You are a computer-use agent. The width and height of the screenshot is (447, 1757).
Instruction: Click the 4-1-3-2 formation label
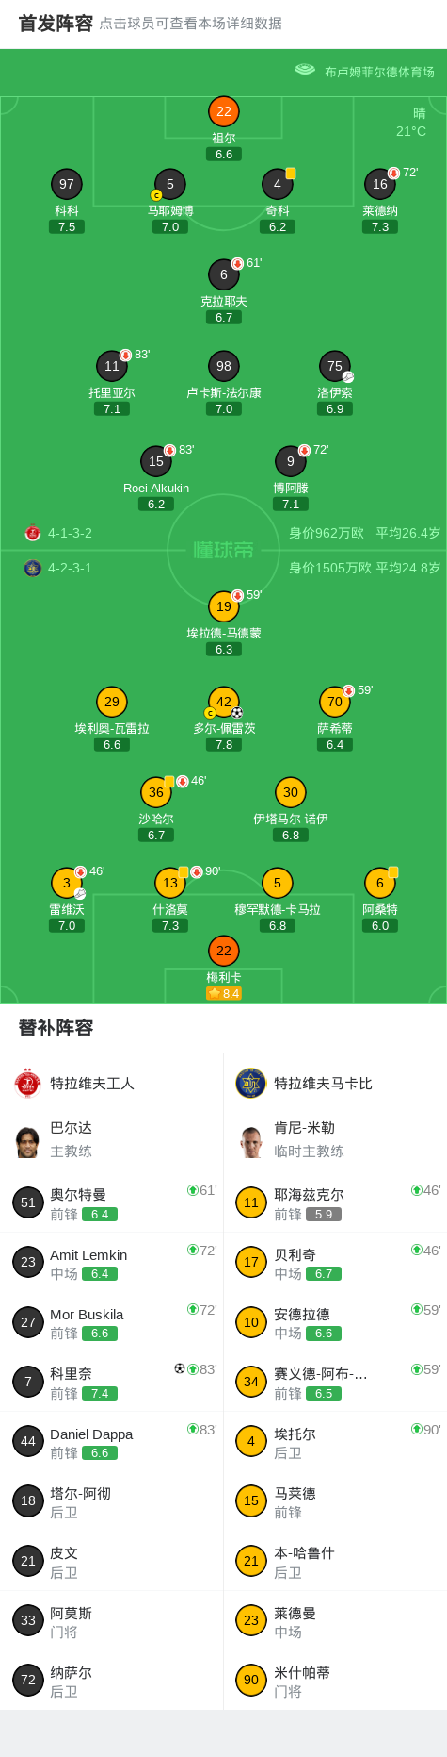point(71,533)
